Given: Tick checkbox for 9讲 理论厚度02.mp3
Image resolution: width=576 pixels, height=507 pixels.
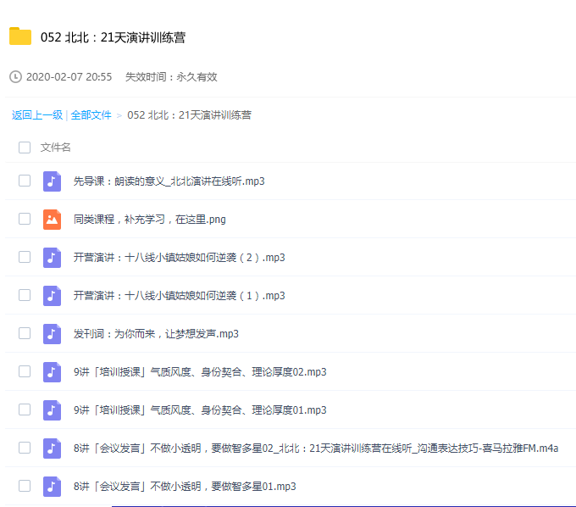Looking at the screenshot, I should (x=25, y=371).
